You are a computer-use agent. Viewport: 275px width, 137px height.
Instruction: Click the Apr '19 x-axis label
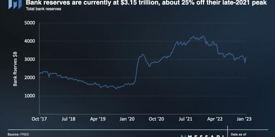click(98, 119)
